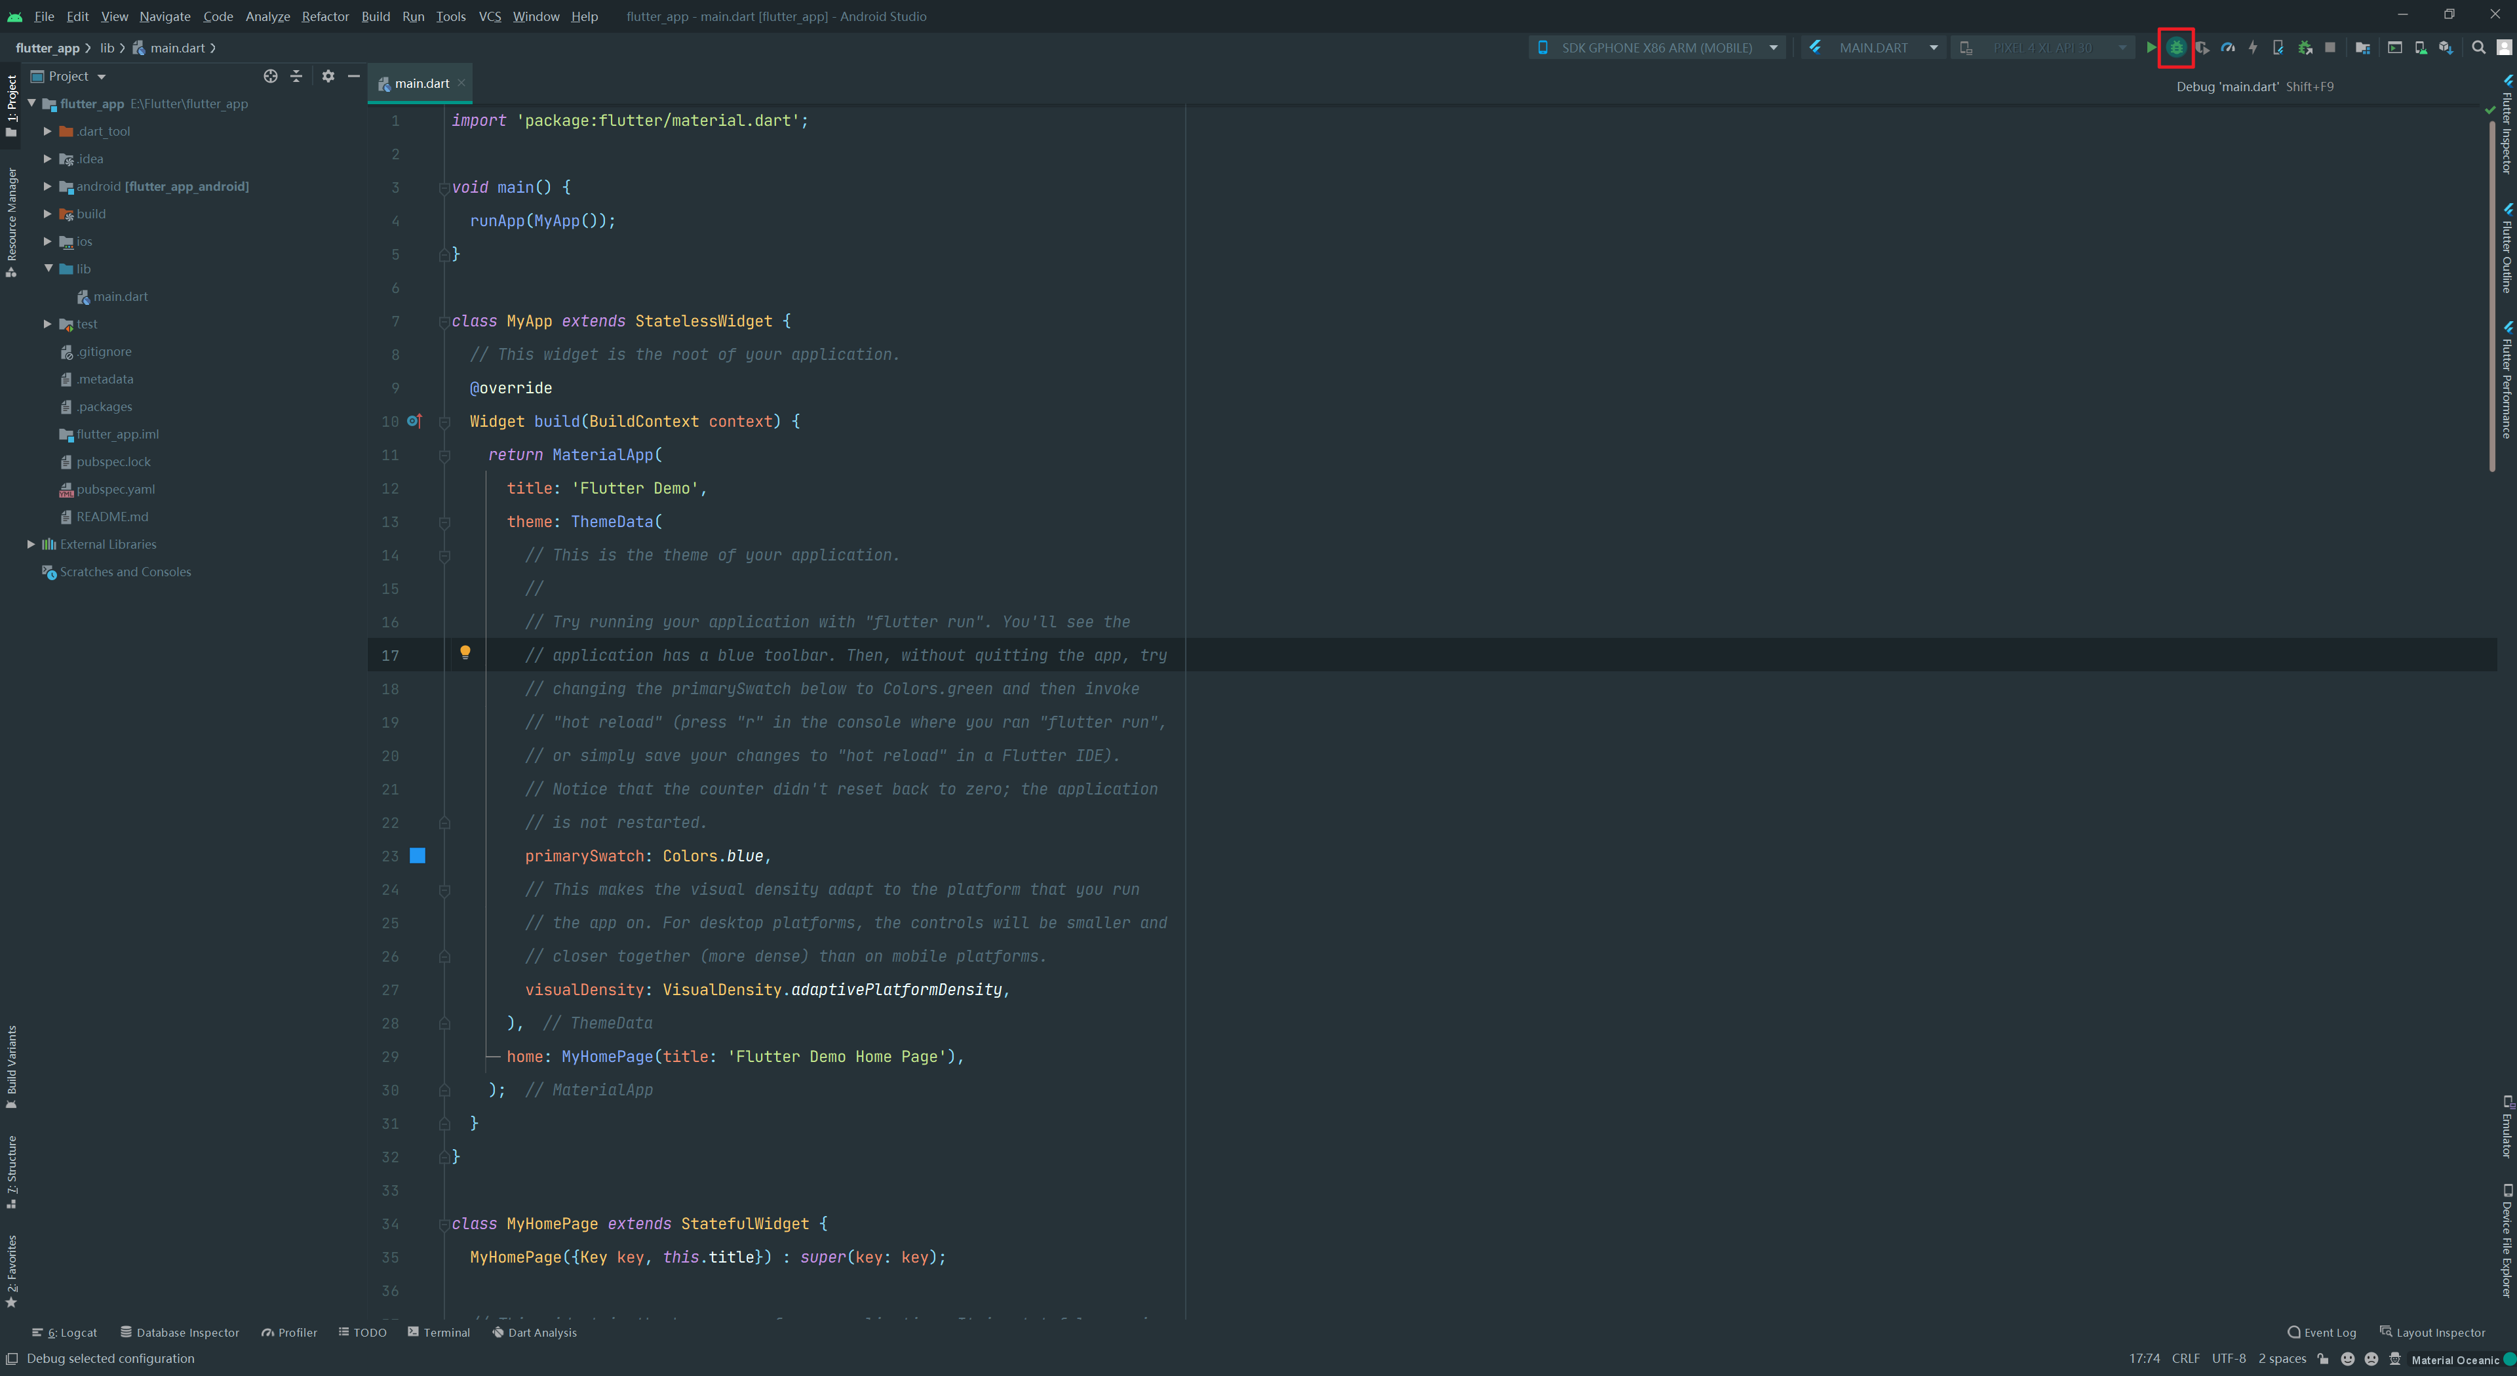Open MAIN.DART run configuration dropdown
This screenshot has height=1376, width=2517.
tap(1873, 47)
